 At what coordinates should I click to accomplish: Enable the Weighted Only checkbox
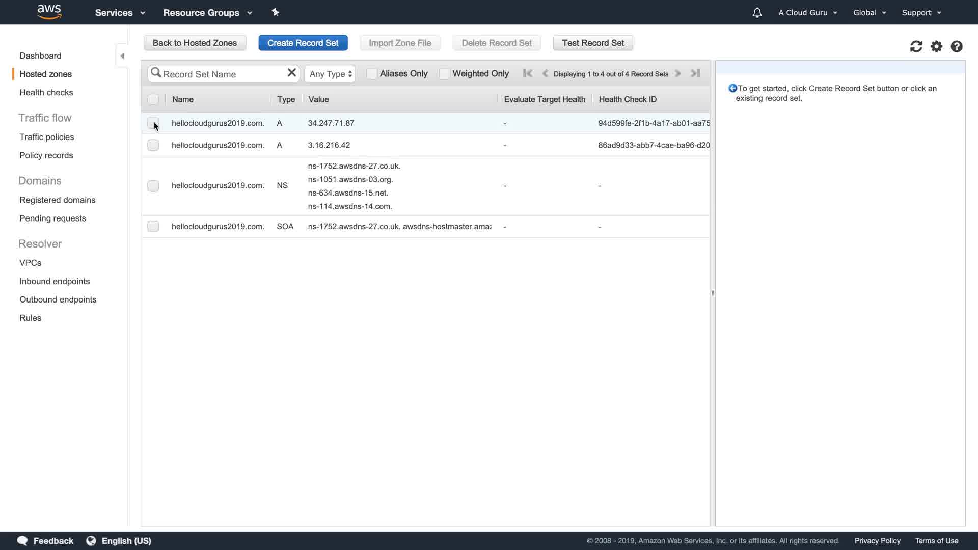pyautogui.click(x=444, y=74)
